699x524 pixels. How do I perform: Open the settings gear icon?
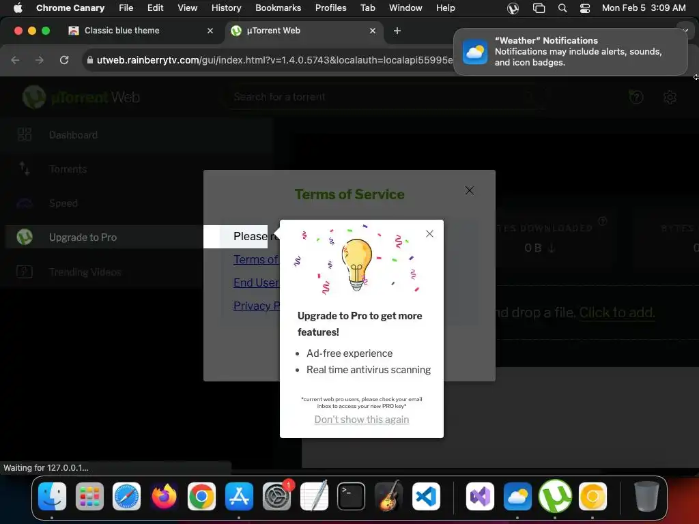pos(670,97)
